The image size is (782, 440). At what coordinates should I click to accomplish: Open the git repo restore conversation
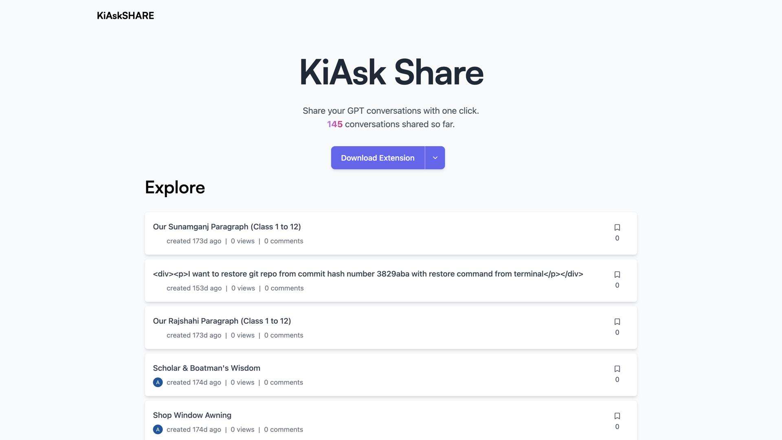tap(368, 274)
